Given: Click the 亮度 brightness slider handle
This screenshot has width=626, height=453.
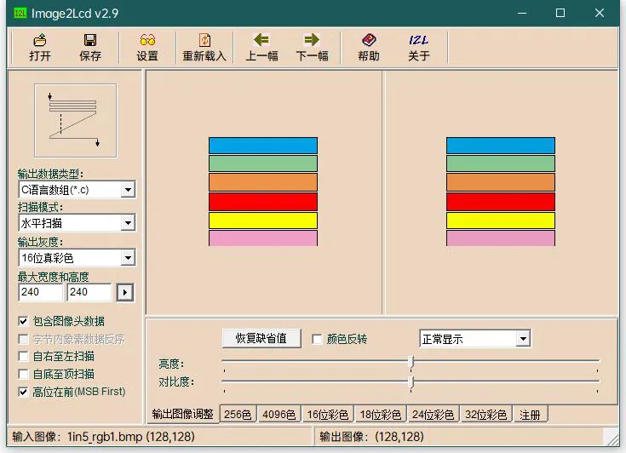Looking at the screenshot, I should (411, 363).
